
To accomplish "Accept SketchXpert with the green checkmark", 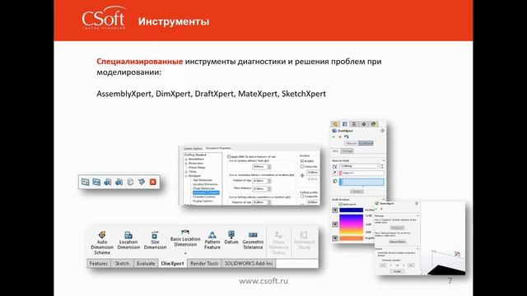I will (x=377, y=209).
